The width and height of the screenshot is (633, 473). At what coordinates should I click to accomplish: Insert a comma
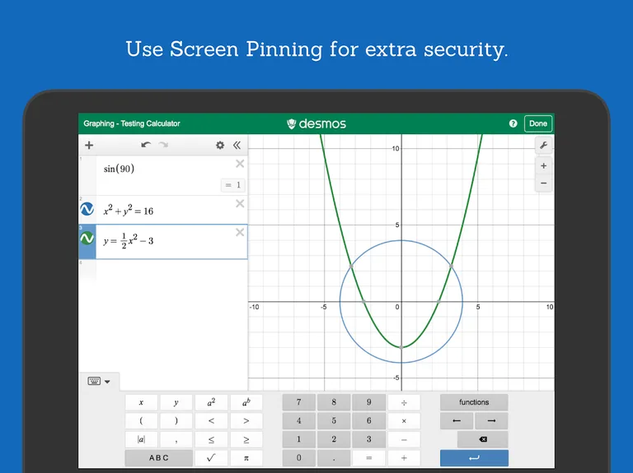point(176,439)
